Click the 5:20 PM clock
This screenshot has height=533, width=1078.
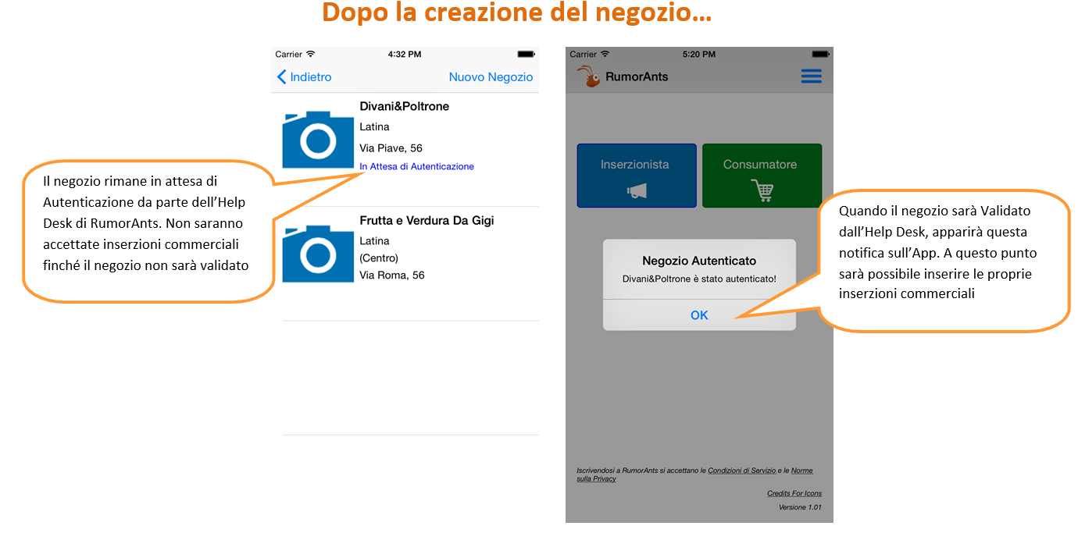pos(699,55)
